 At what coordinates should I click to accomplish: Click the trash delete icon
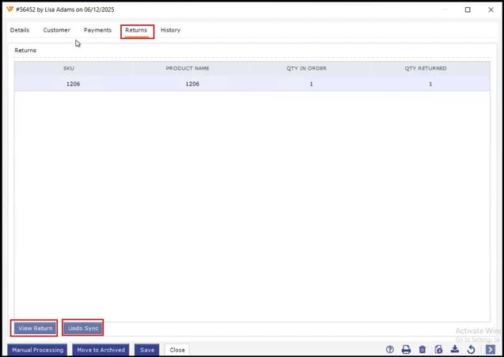423,349
